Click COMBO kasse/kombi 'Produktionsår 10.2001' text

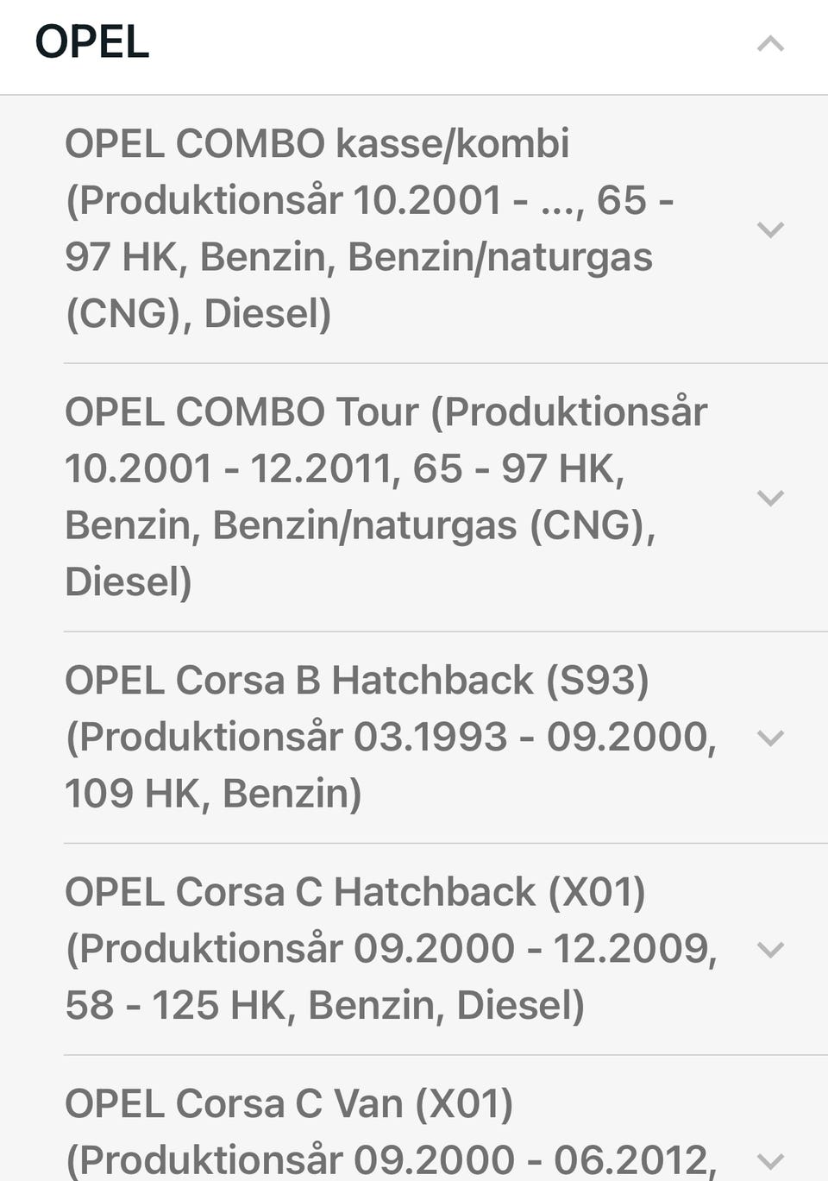(285, 201)
